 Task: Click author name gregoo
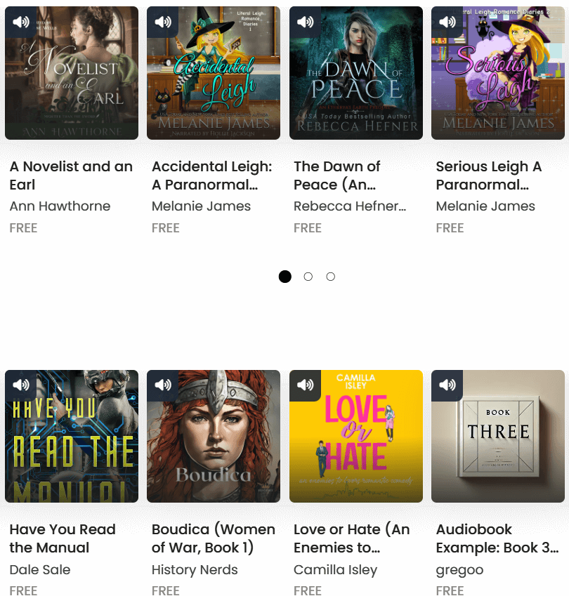(x=460, y=571)
